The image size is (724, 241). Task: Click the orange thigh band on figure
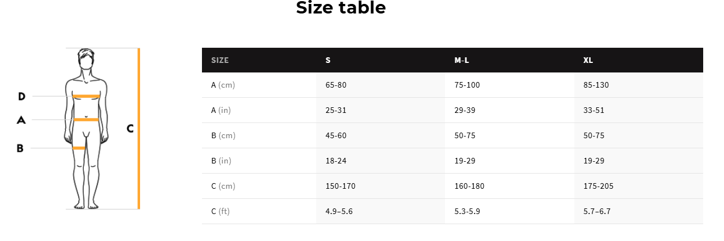[x=79, y=148]
